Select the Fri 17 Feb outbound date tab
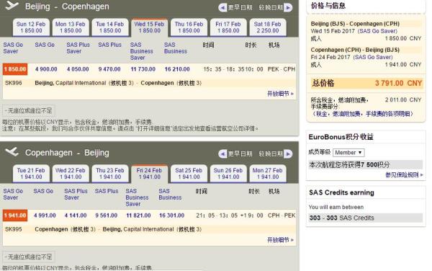432x271 pixels. [228, 27]
